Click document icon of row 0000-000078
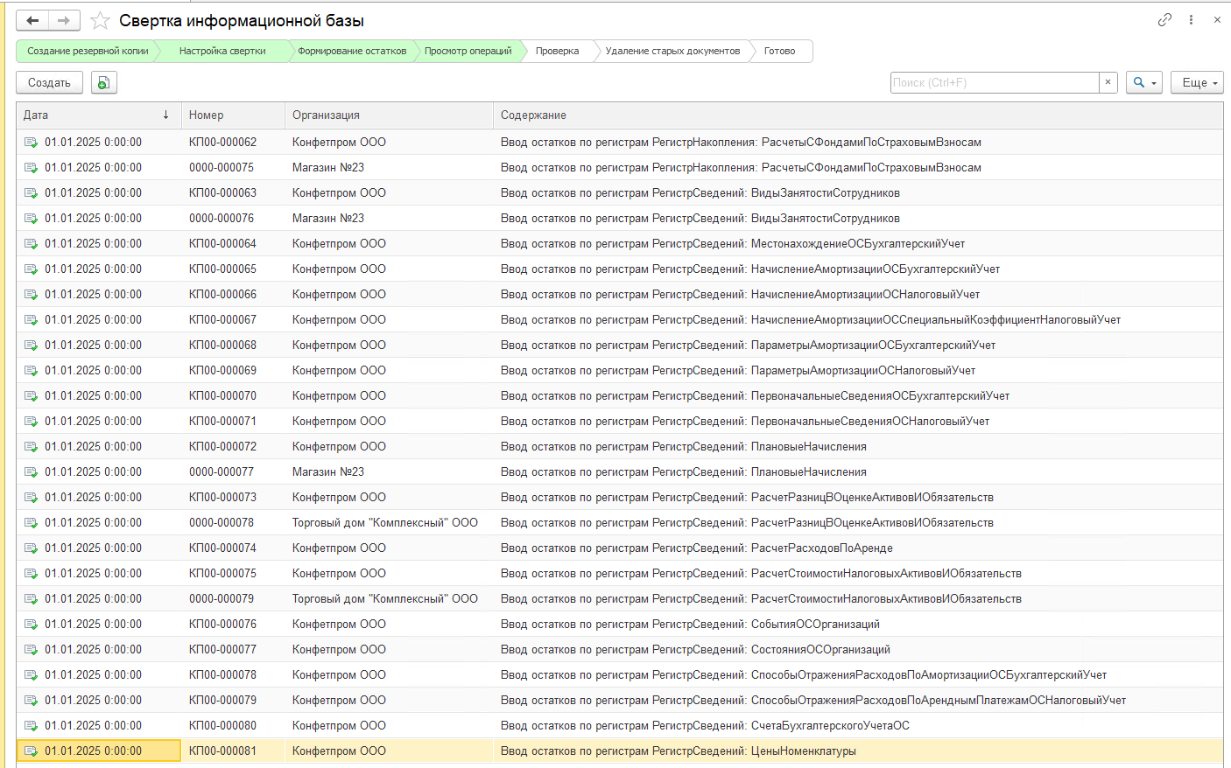The height and width of the screenshot is (768, 1231). (31, 523)
